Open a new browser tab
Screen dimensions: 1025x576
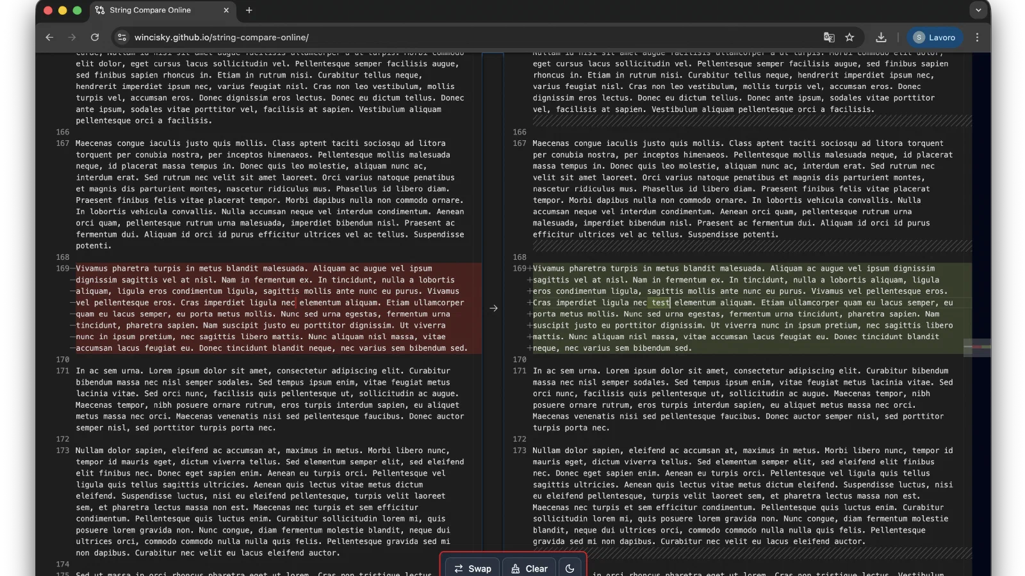click(249, 10)
